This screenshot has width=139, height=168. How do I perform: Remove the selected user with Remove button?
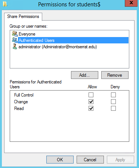point(115,75)
